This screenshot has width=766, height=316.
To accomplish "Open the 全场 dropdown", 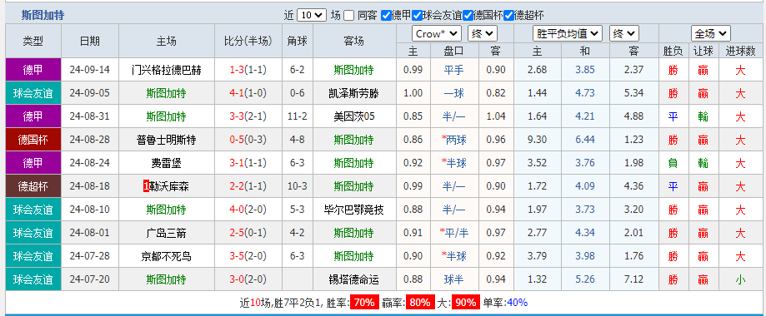I will (x=710, y=33).
